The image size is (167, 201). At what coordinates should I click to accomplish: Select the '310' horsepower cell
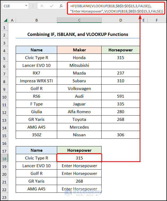pyautogui.click(x=121, y=81)
